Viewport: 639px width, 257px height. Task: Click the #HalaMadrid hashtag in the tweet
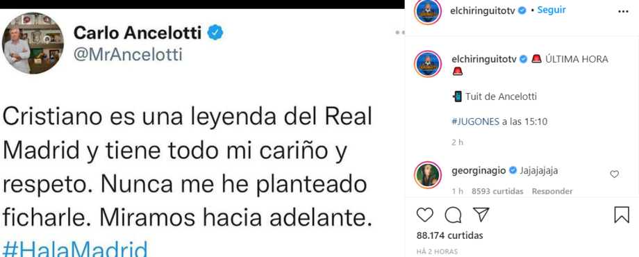pos(75,248)
